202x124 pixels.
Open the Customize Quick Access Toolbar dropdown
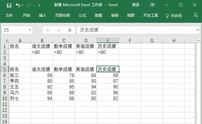coord(39,5)
